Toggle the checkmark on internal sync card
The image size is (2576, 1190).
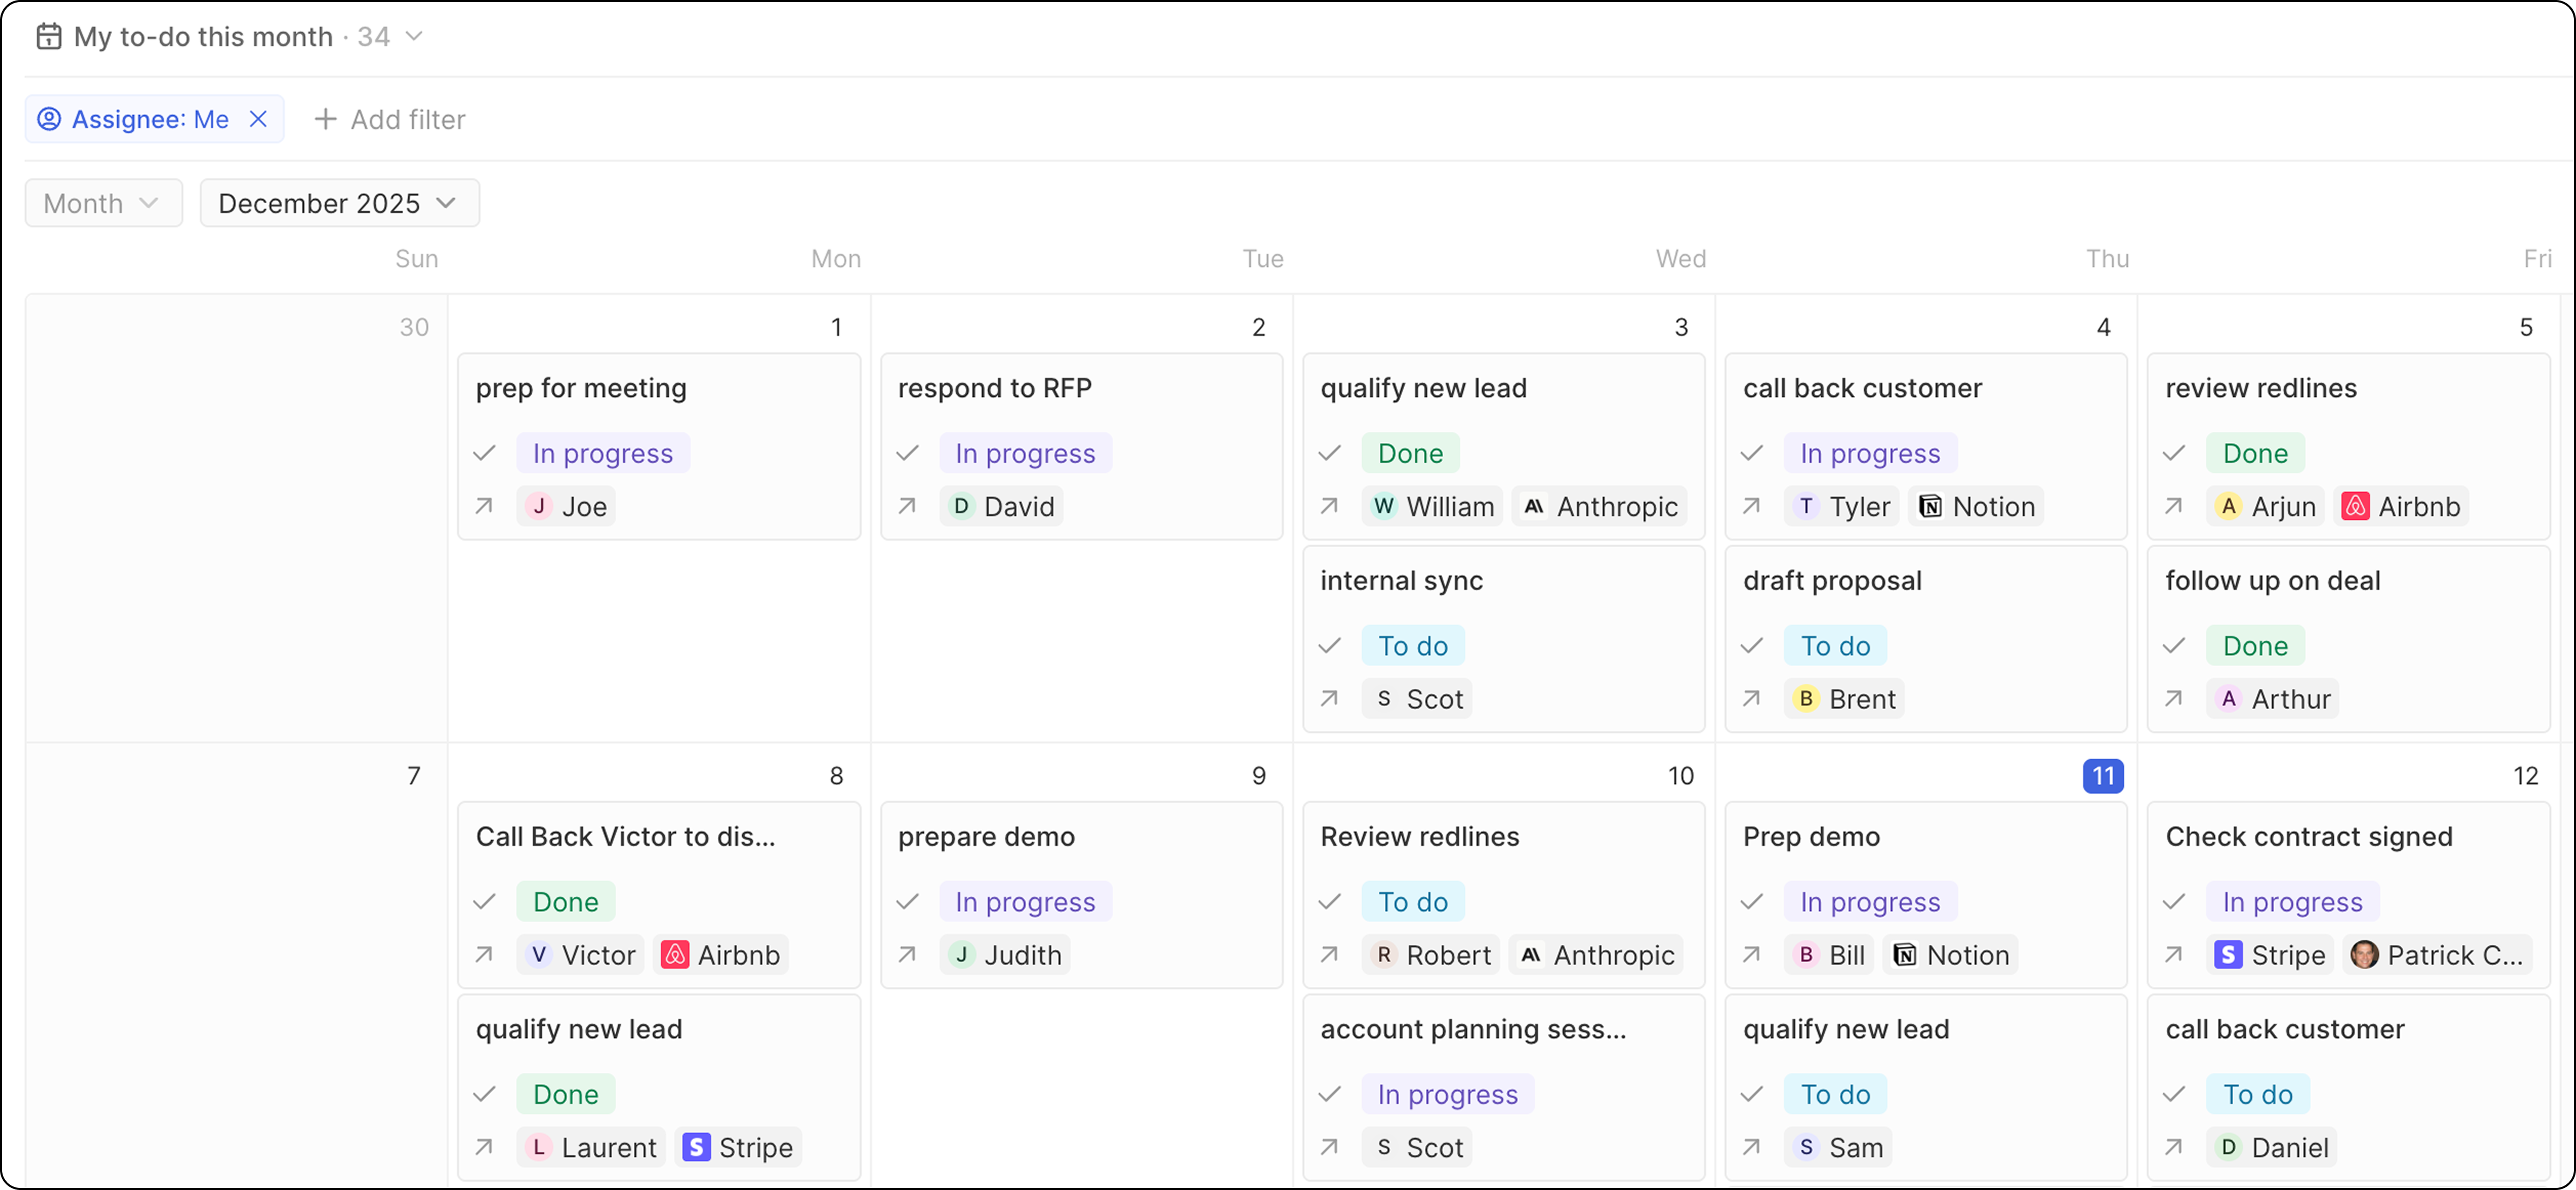(x=1329, y=646)
